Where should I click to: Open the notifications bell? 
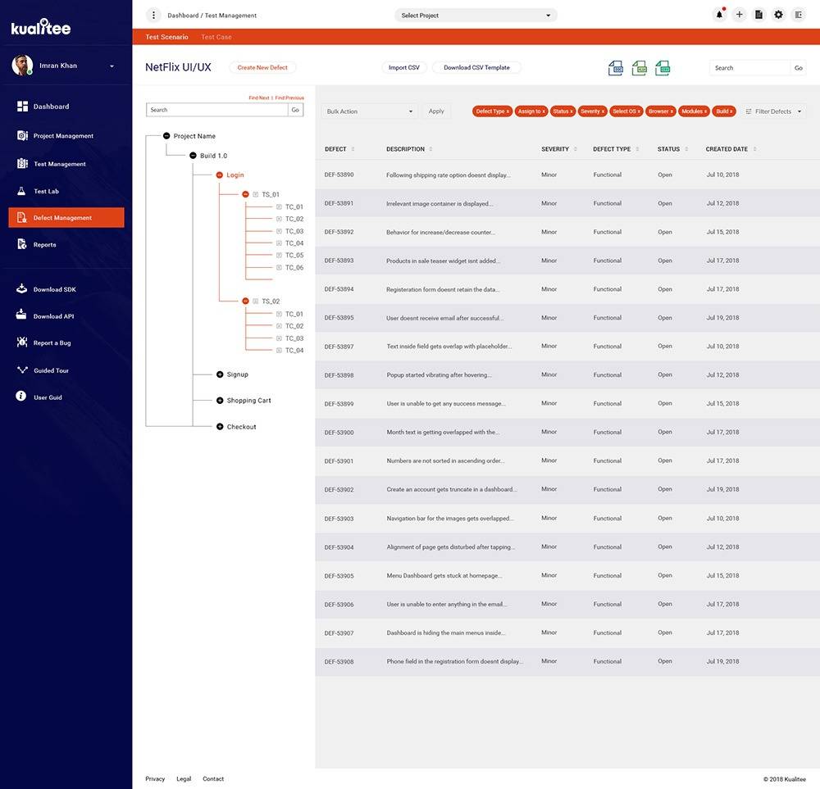click(719, 15)
